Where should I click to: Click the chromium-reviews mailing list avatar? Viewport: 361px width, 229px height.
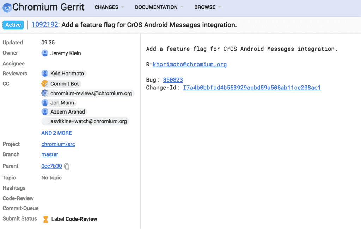click(x=45, y=93)
